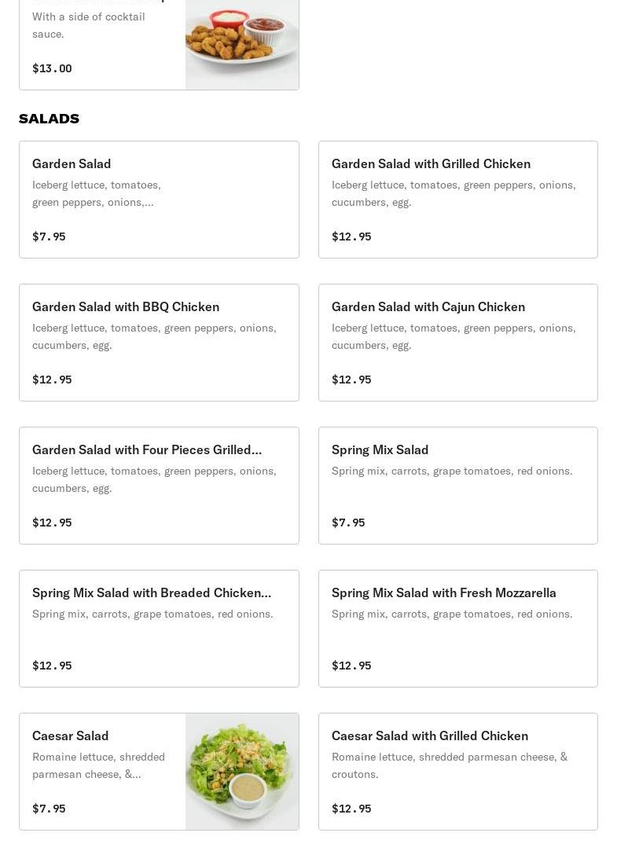Select Spring Mix Salad with Fresh Mozzarella
The height and width of the screenshot is (851, 617).
(458, 629)
